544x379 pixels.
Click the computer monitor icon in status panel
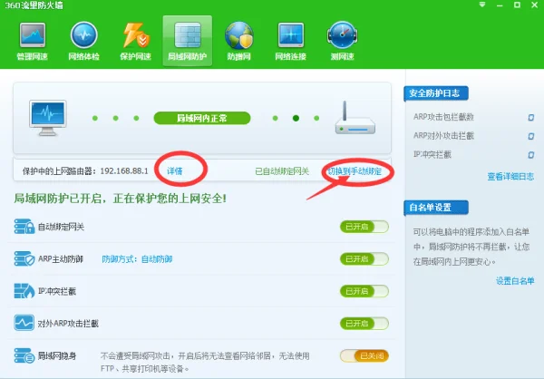point(48,118)
